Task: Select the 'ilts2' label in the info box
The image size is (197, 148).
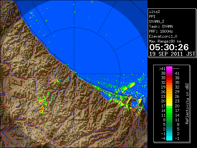Action: pyautogui.click(x=155, y=12)
